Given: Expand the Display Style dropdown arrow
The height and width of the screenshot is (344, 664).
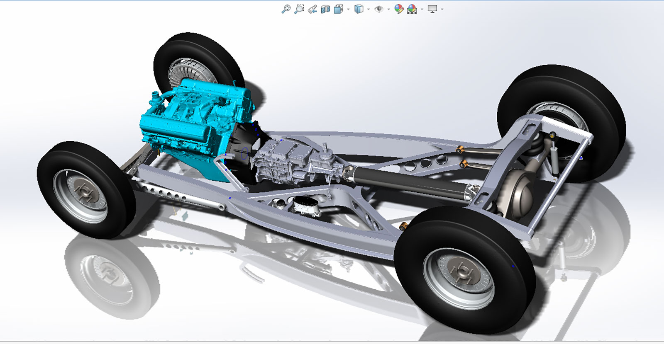Looking at the screenshot, I should pos(369,9).
